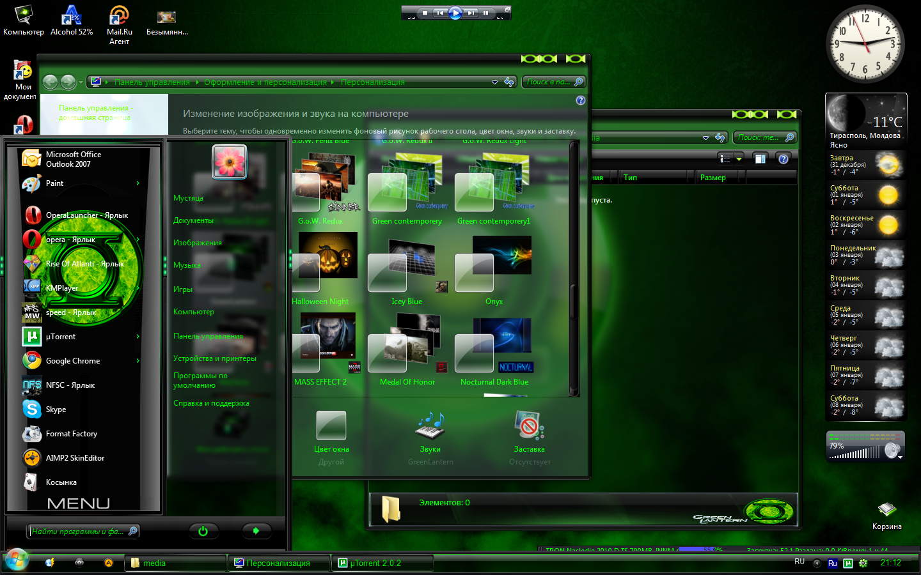921x575 pixels.
Task: Select the Halloween Night theme
Action: (325, 270)
